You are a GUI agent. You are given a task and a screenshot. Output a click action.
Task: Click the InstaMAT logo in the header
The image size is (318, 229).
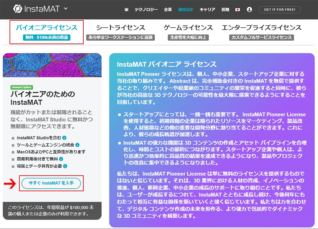pos(36,9)
